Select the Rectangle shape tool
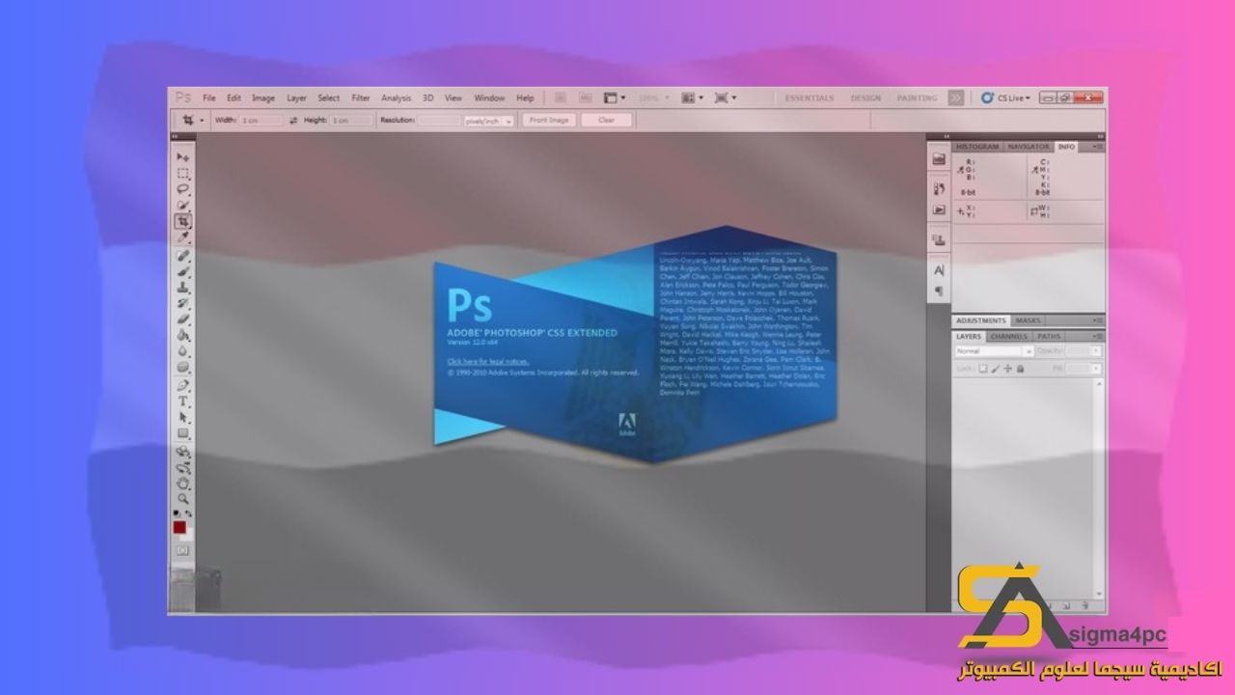1235x695 pixels. click(183, 433)
